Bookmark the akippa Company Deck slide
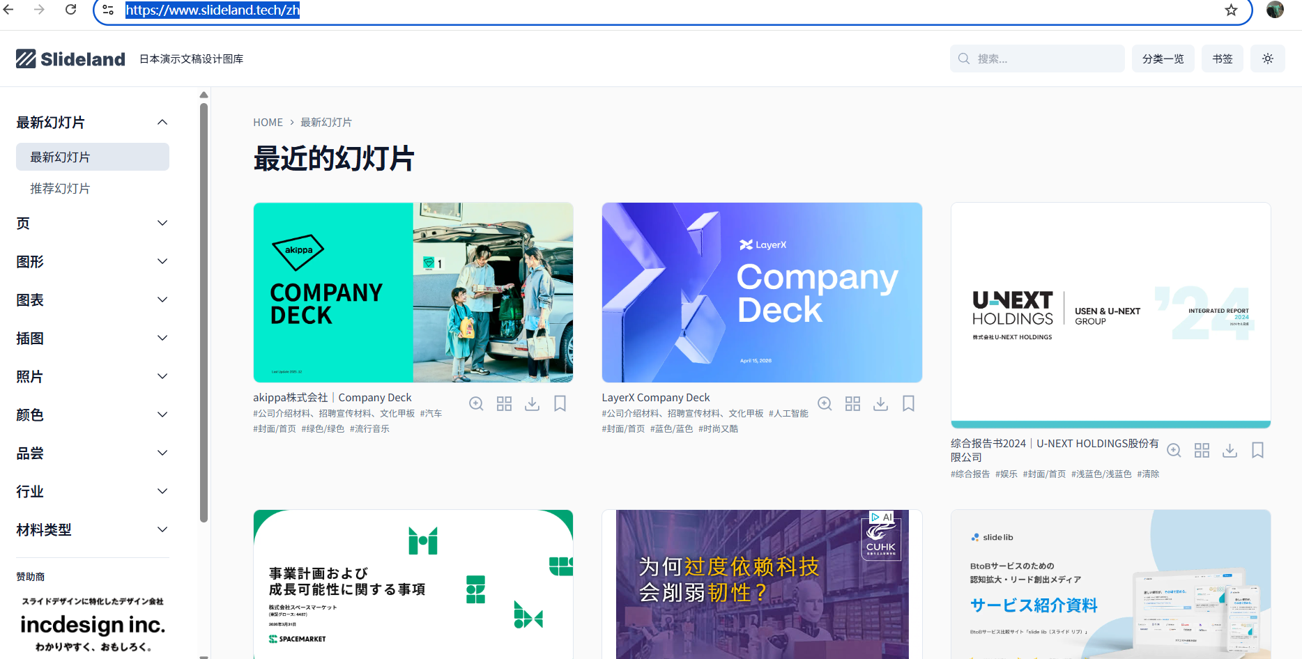 (560, 404)
